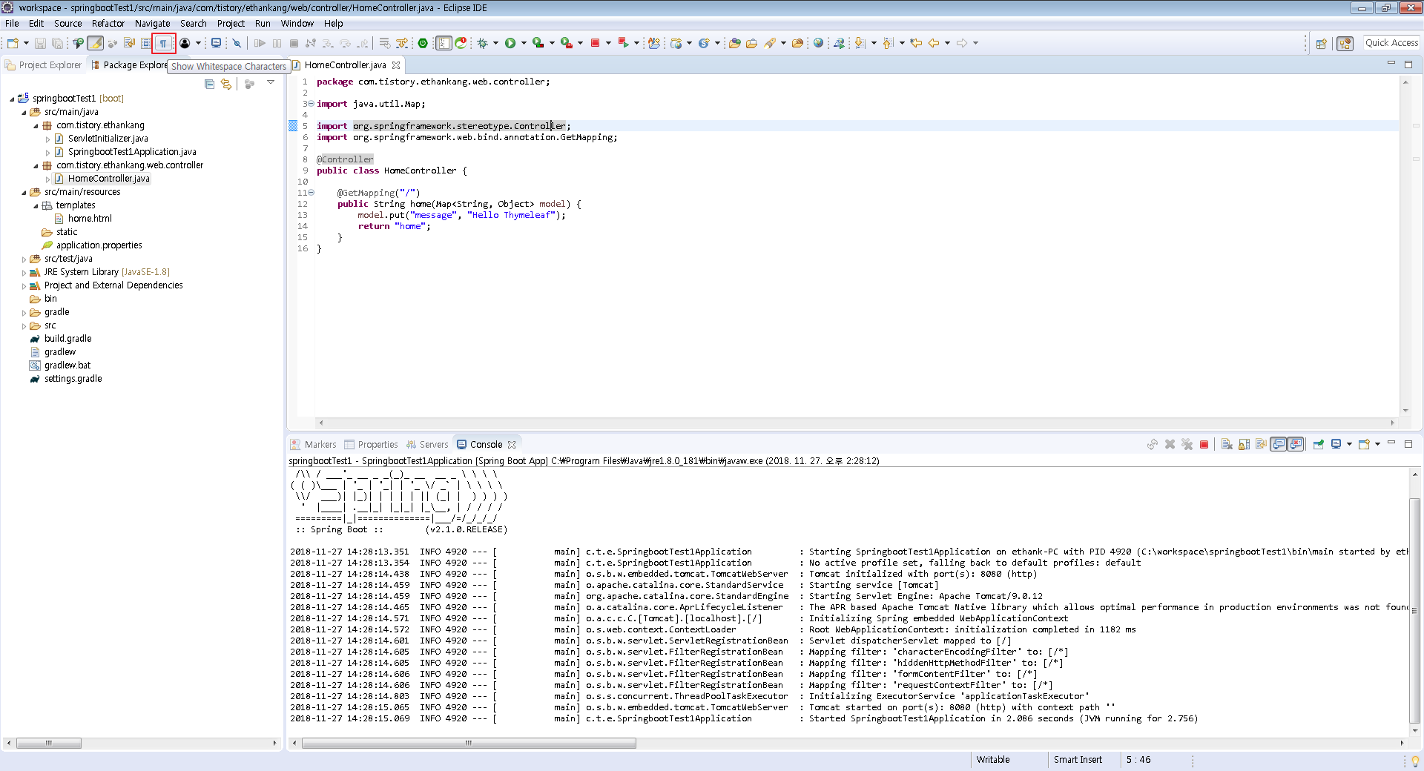The height and width of the screenshot is (771, 1424).
Task: Open the Refactor menu
Action: point(108,24)
